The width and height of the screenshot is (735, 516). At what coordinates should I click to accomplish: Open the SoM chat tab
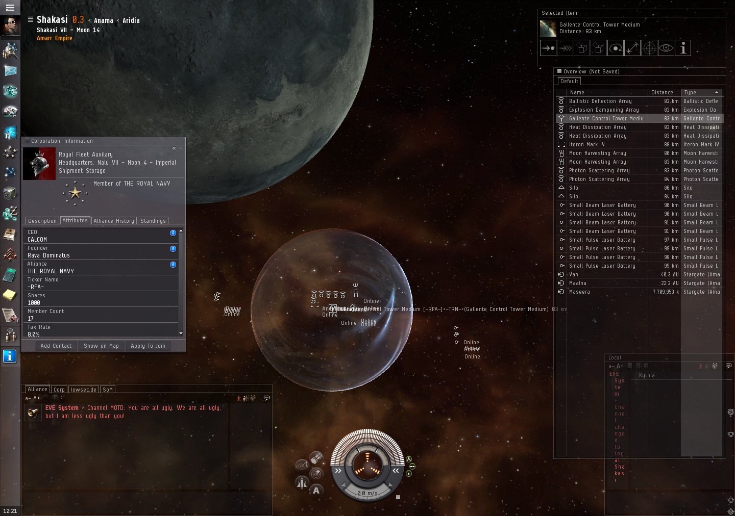tap(108, 390)
